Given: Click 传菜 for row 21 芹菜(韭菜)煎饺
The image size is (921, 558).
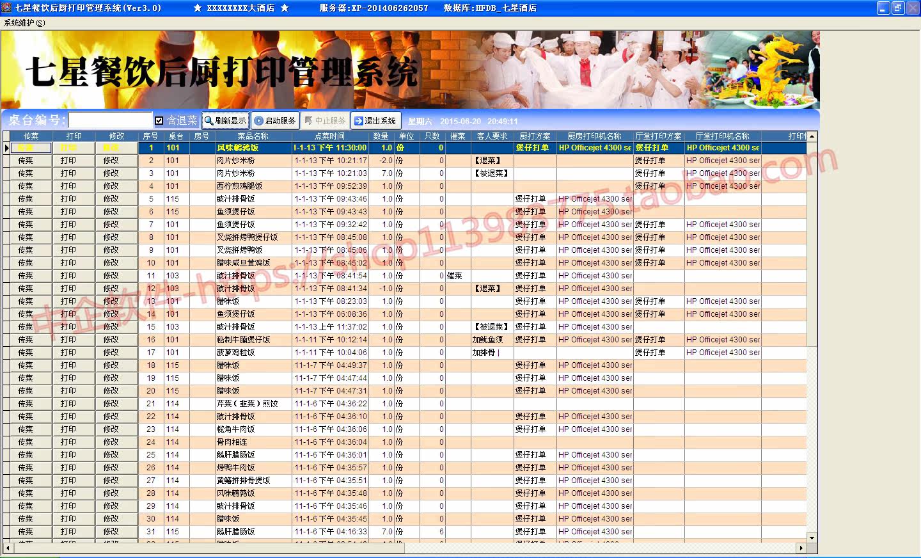Looking at the screenshot, I should click(31, 404).
